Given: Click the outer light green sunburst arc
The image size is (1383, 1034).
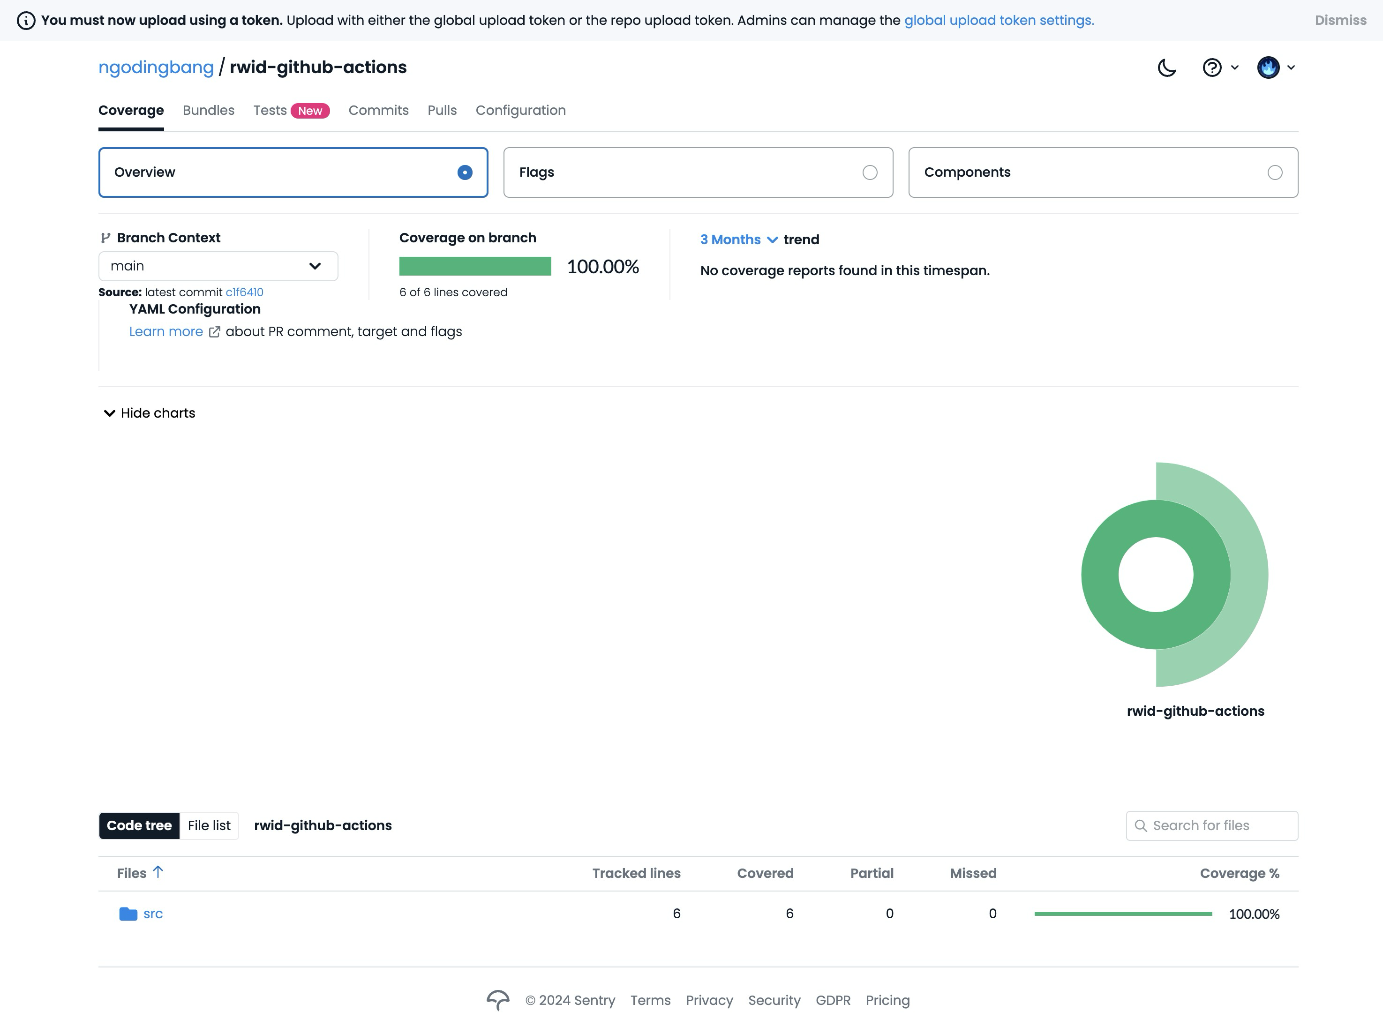Looking at the screenshot, I should (1249, 575).
